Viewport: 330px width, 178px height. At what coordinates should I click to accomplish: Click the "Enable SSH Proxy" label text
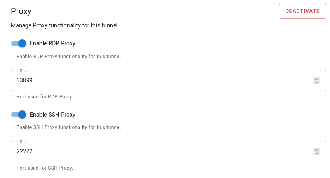(52, 115)
